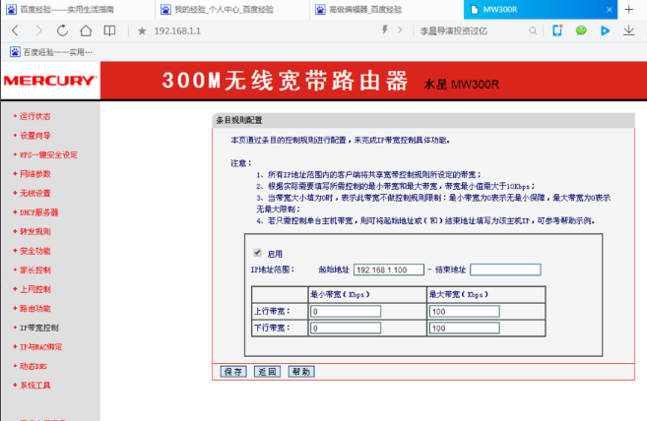
Task: Expand the 无线设置 sidebar section
Action: [37, 193]
